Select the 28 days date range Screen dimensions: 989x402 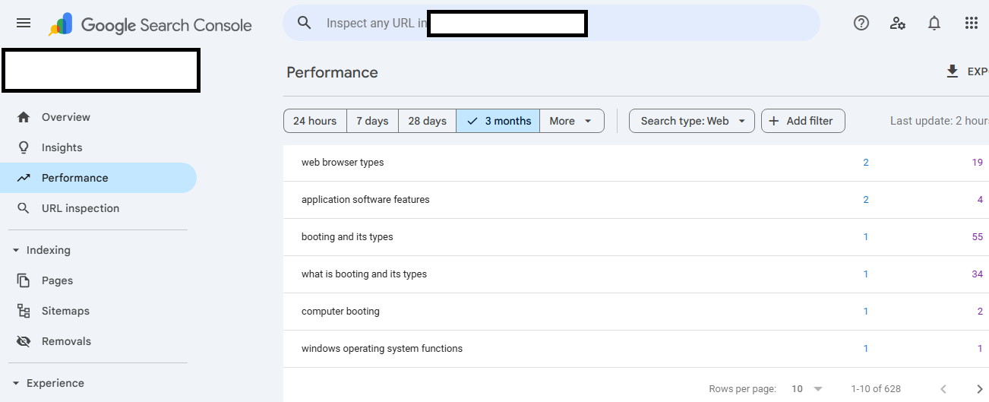point(427,121)
